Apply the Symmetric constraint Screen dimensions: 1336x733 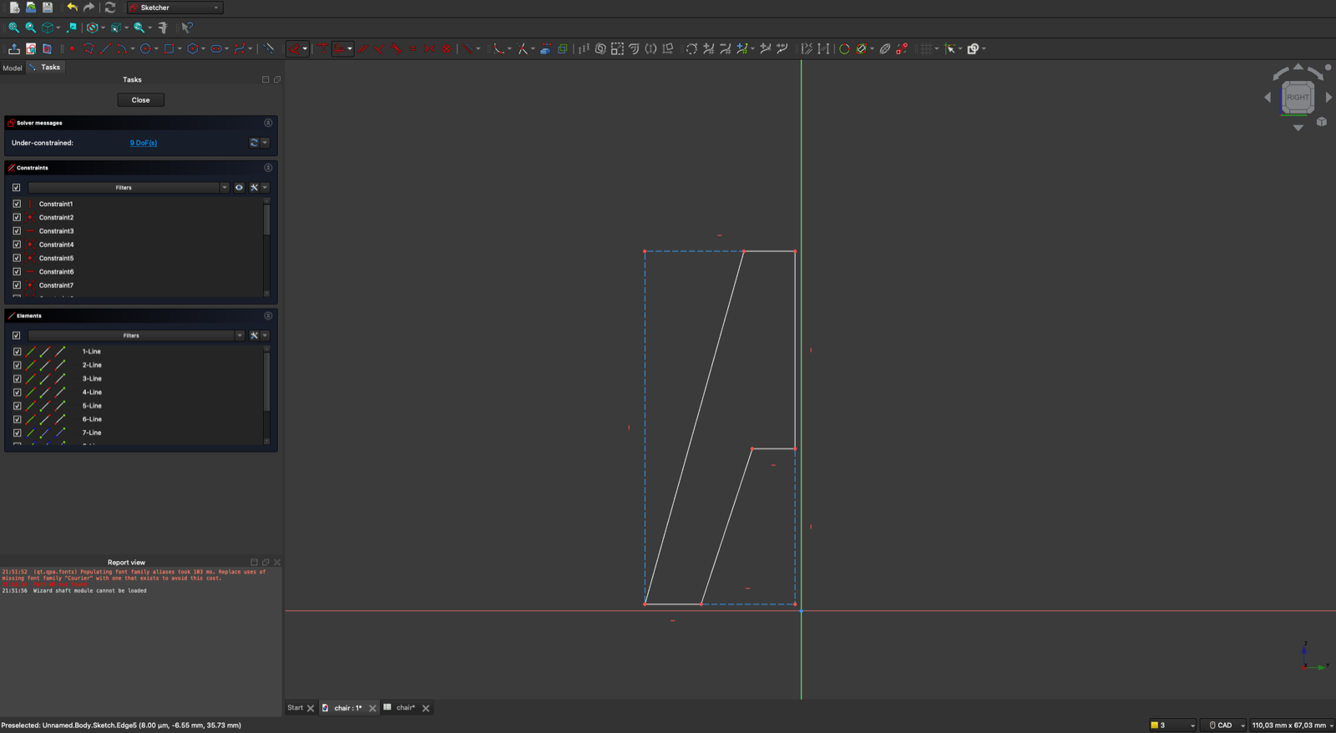pyautogui.click(x=430, y=48)
